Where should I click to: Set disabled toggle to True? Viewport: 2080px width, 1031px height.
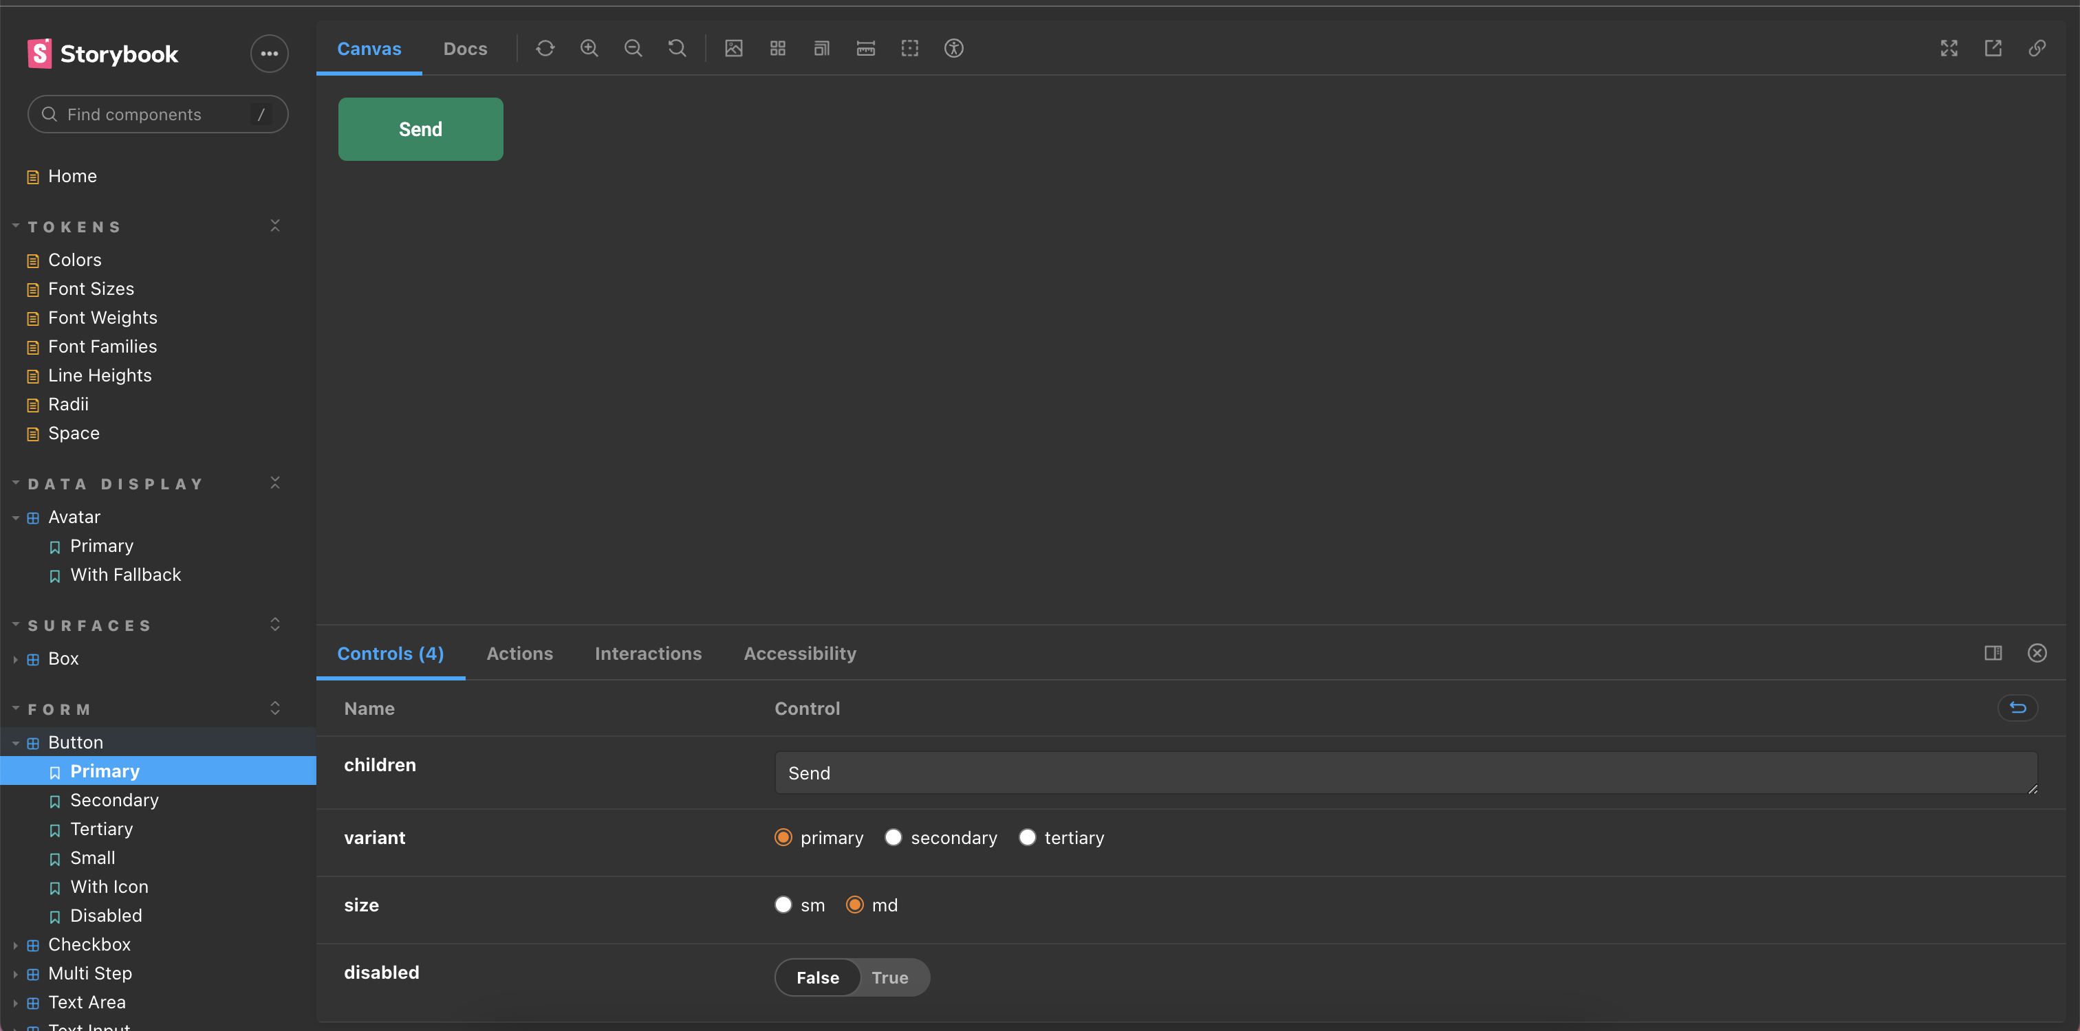coord(889,977)
